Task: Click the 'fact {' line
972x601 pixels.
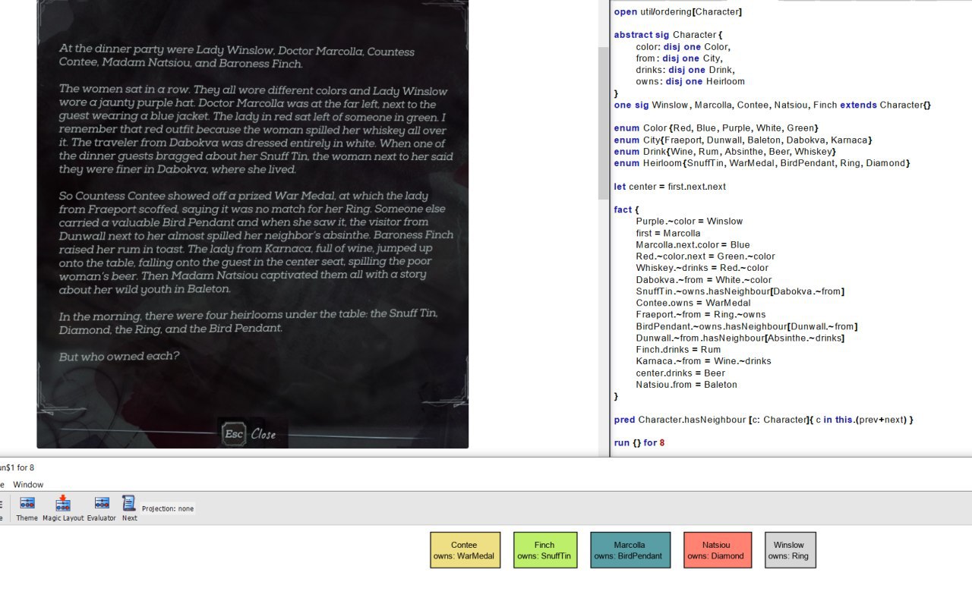Action: pyautogui.click(x=626, y=209)
